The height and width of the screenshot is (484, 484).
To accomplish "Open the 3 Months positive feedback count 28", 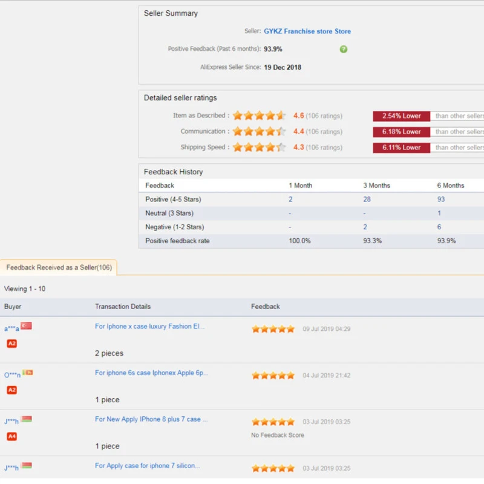I will [x=367, y=199].
